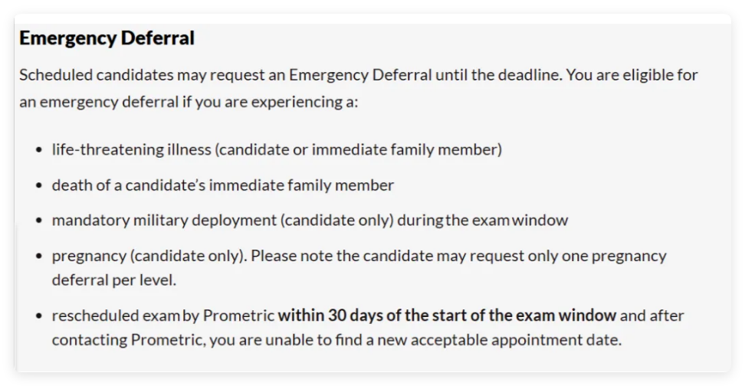
Task: Click the word 'Prometric' after 'rescheduled exam by'
Action: 238,316
